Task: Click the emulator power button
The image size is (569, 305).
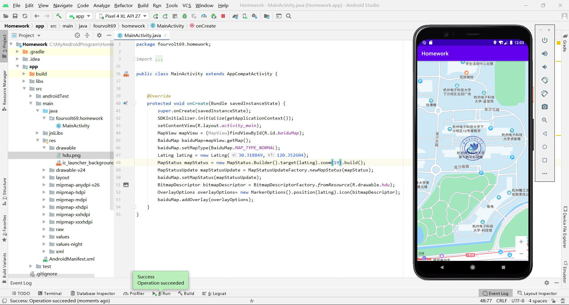Action: [x=545, y=40]
